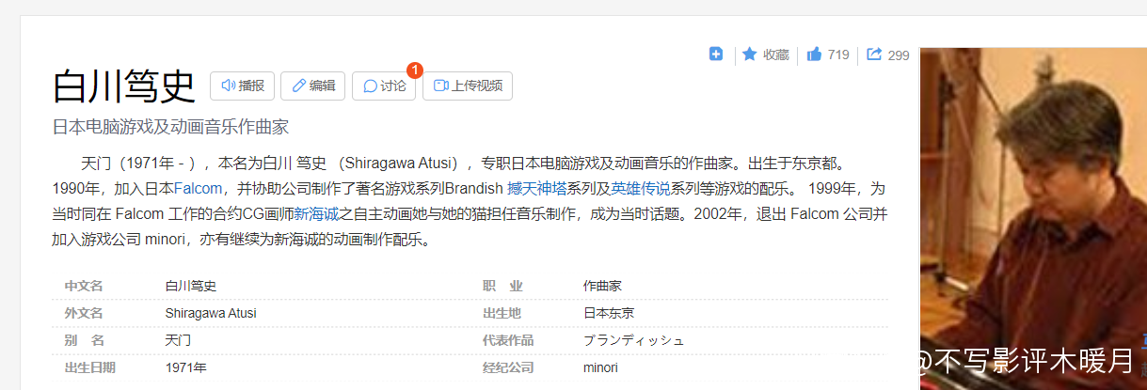1147x390 pixels.
Task: Click the 上传视频 video upload icon
Action: 441,86
